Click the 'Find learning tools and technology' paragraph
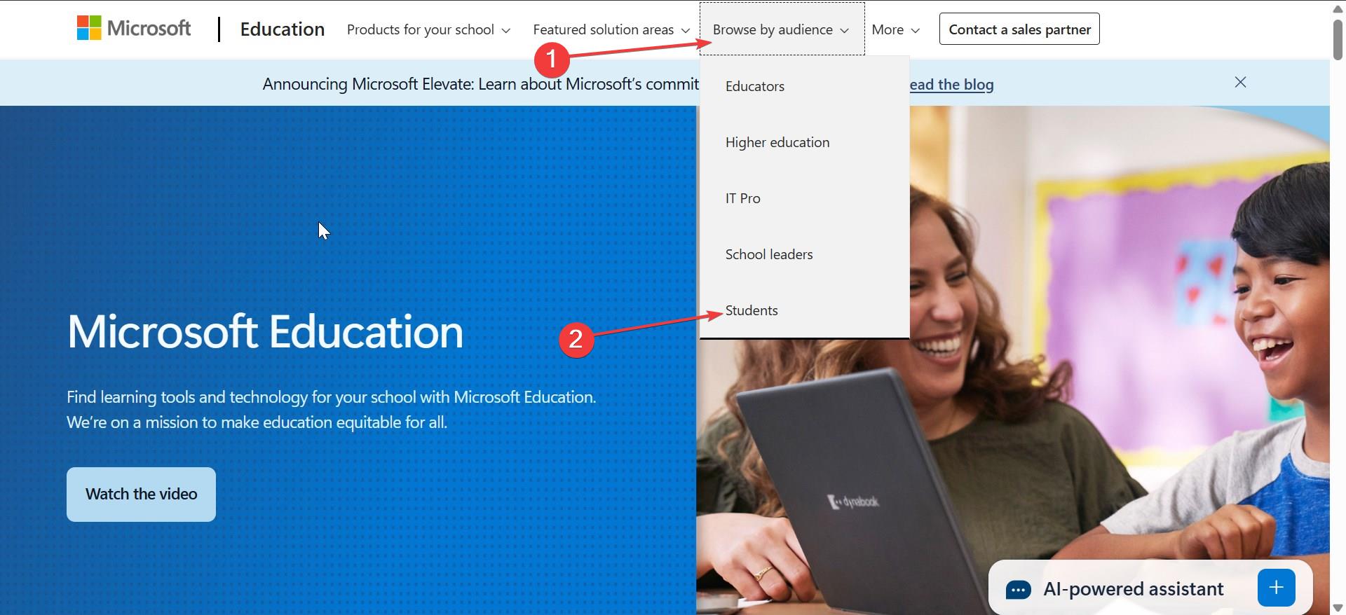The height and width of the screenshot is (615, 1346). coord(331,409)
